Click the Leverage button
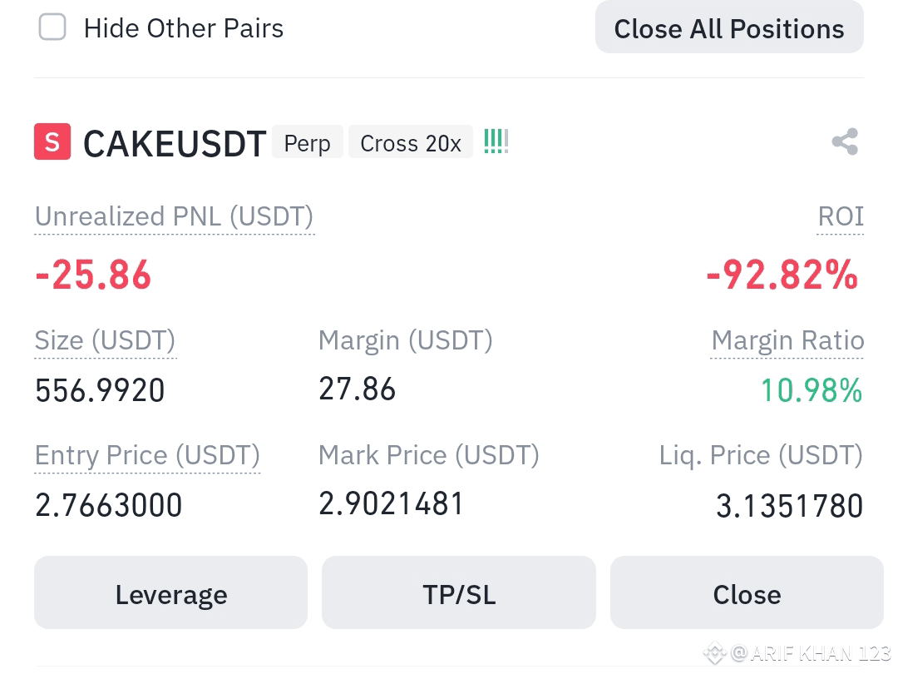This screenshot has height=674, width=898. coord(170,592)
